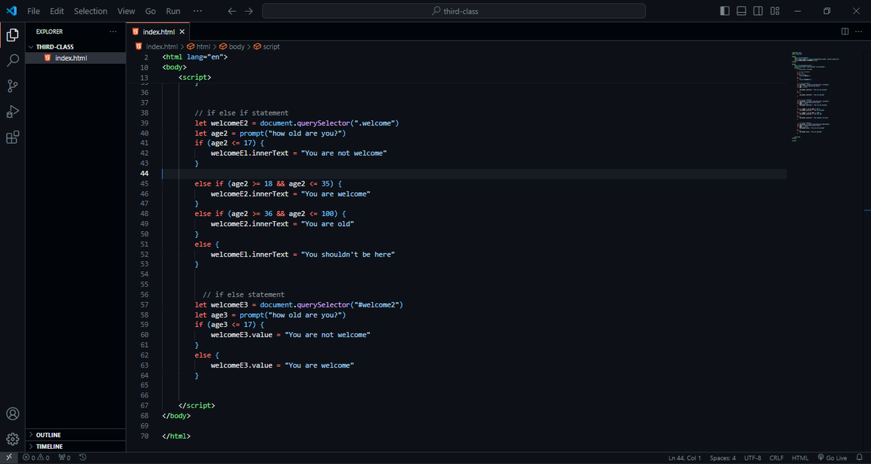This screenshot has width=871, height=464.
Task: Click the "// if else if statement" comment
Action: 242,113
